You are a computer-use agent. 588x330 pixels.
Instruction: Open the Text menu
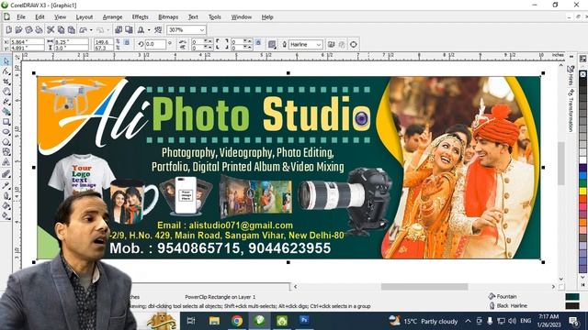193,17
